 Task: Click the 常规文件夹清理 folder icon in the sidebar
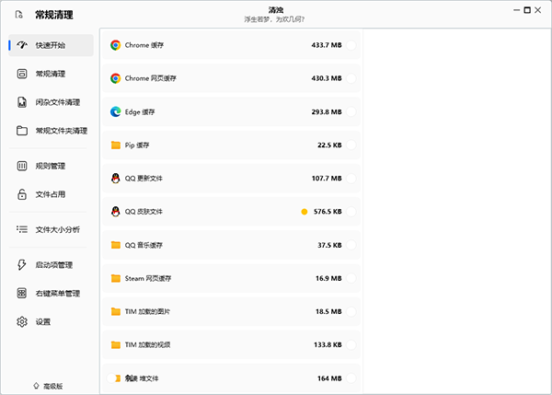click(x=22, y=131)
